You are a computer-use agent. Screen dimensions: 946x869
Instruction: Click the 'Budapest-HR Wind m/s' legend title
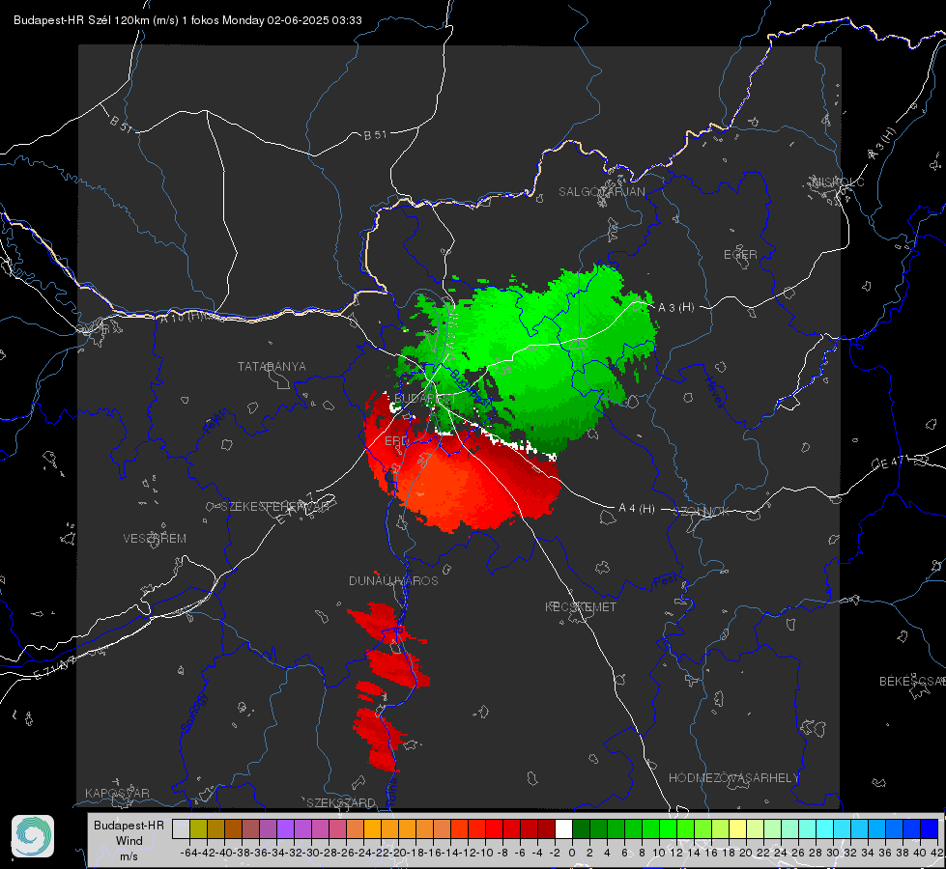pos(129,841)
